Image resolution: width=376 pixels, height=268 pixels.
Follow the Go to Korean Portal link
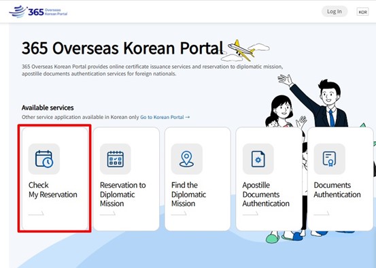click(x=165, y=117)
